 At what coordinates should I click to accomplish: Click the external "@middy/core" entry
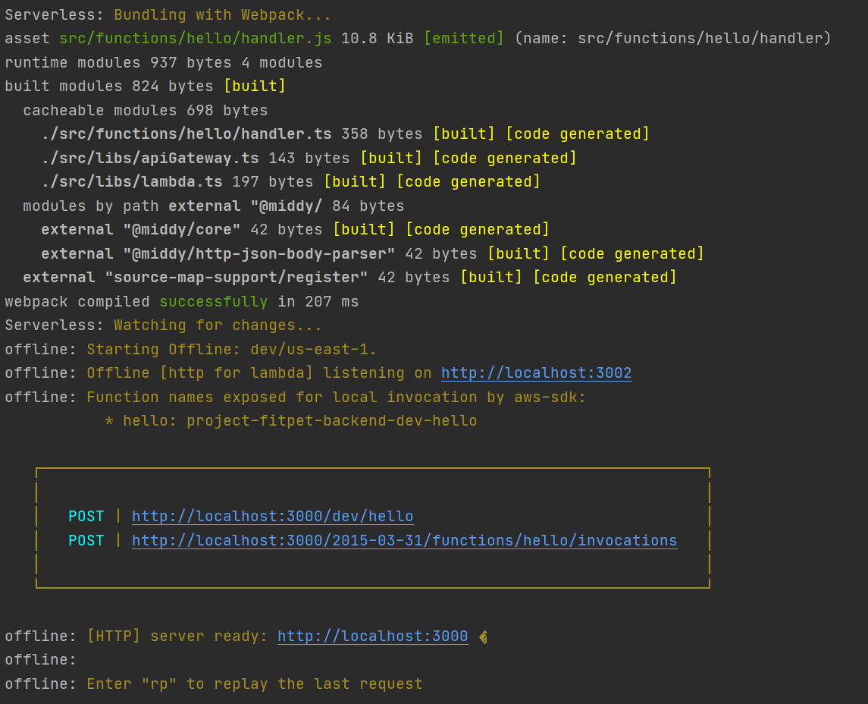coord(140,229)
